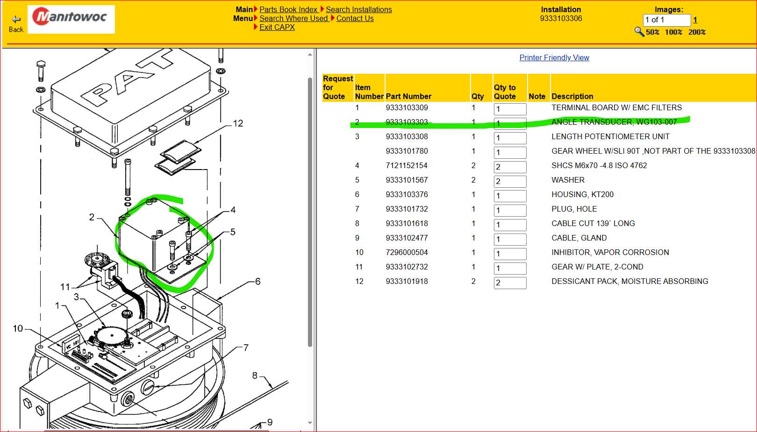Open the Search Installations link
This screenshot has width=757, height=432.
(x=359, y=9)
